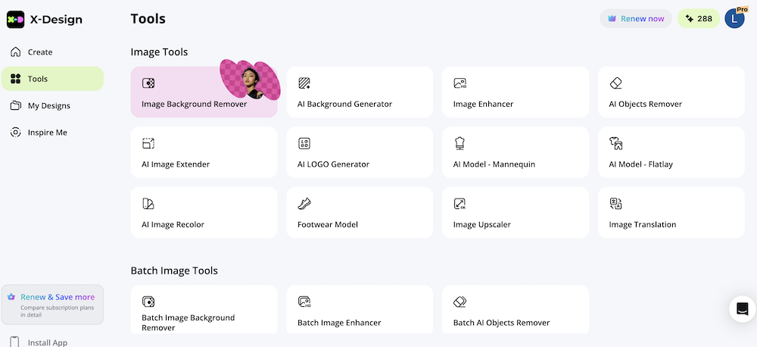The height and width of the screenshot is (347, 757).
Task: Open the Image Translation icon
Action: [615, 204]
